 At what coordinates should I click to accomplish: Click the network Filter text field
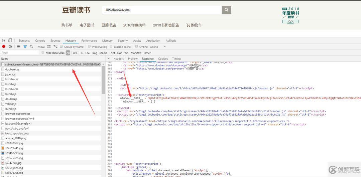20,53
